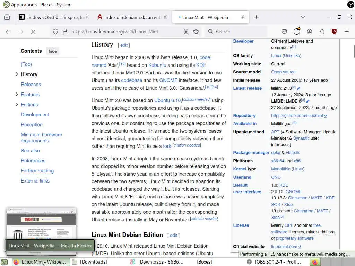Viewport: 355px width, 266px height.
Task: Open the Places menu
Action: click(x=47, y=5)
